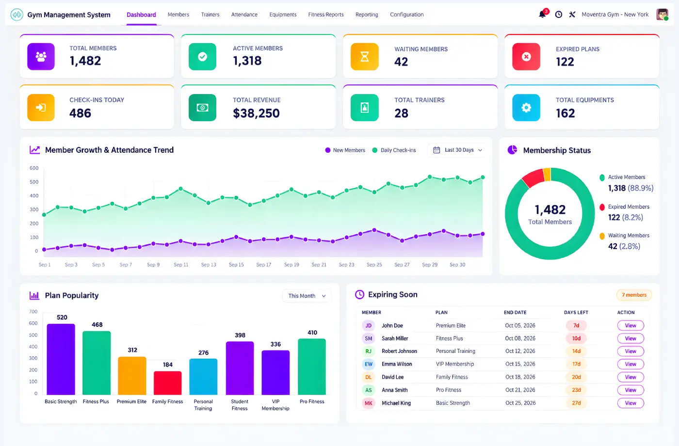This screenshot has width=679, height=446.
Task: Click the tools icon beside the clock
Action: (x=572, y=15)
